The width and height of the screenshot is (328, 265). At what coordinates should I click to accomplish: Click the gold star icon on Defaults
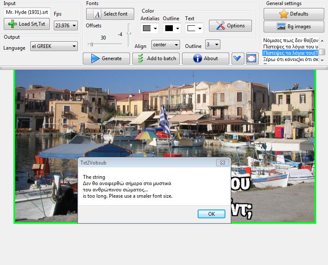tap(284, 14)
